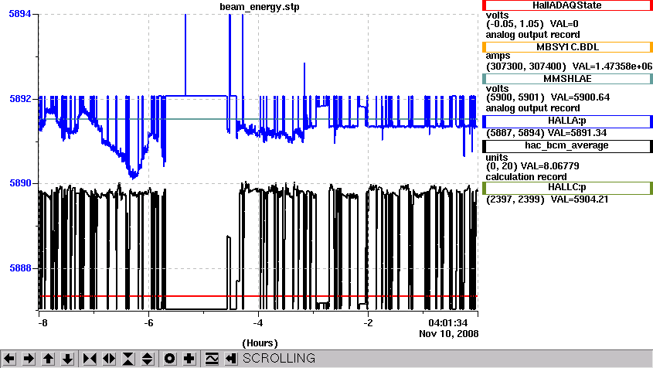Pan the graph right with the right arrow
The width and height of the screenshot is (653, 368).
29,359
